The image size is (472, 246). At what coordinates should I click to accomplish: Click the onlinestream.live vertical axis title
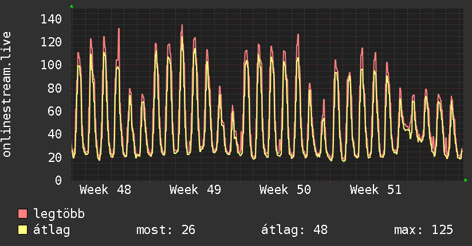click(x=6, y=94)
